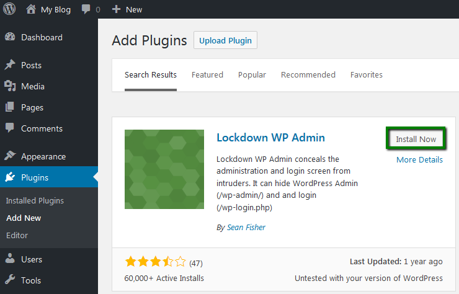Open the My Blog home icon
Image resolution: width=459 pixels, height=294 pixels.
pos(31,9)
